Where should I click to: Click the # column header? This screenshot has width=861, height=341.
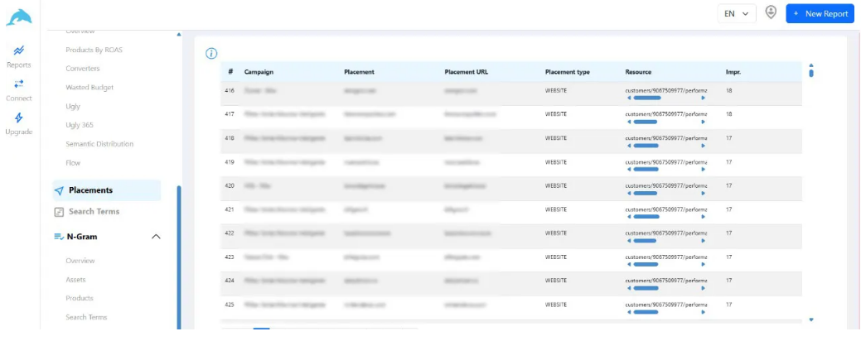(x=230, y=72)
